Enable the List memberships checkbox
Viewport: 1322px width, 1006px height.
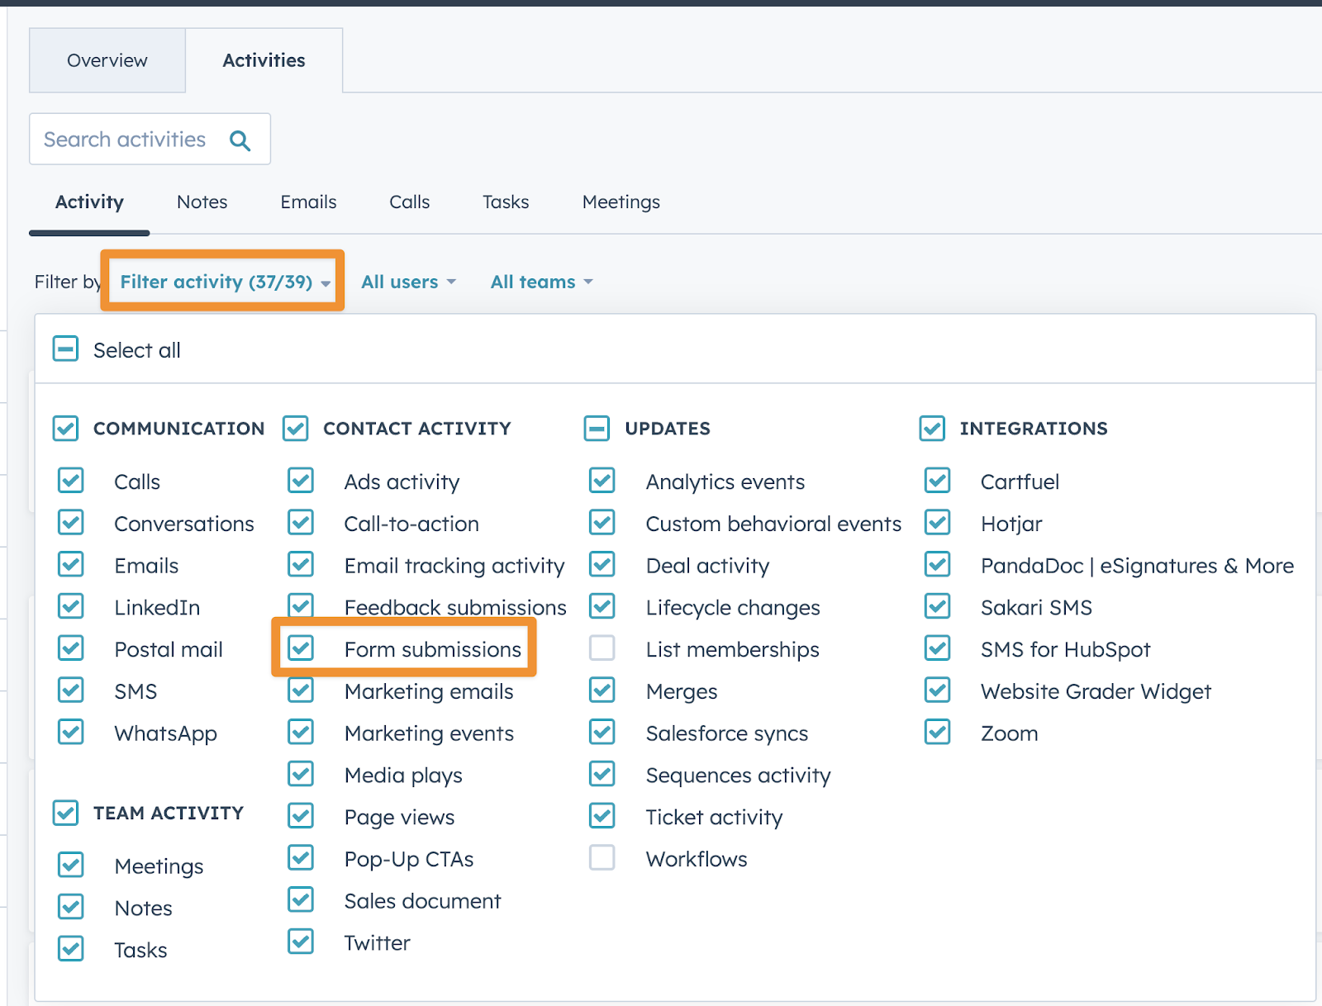602,648
